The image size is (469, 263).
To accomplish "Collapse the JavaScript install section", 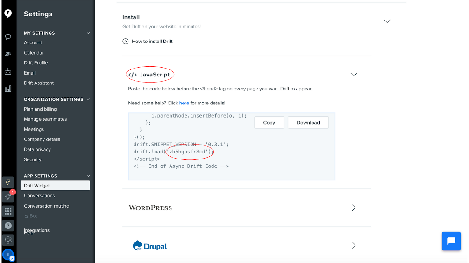I will (354, 75).
